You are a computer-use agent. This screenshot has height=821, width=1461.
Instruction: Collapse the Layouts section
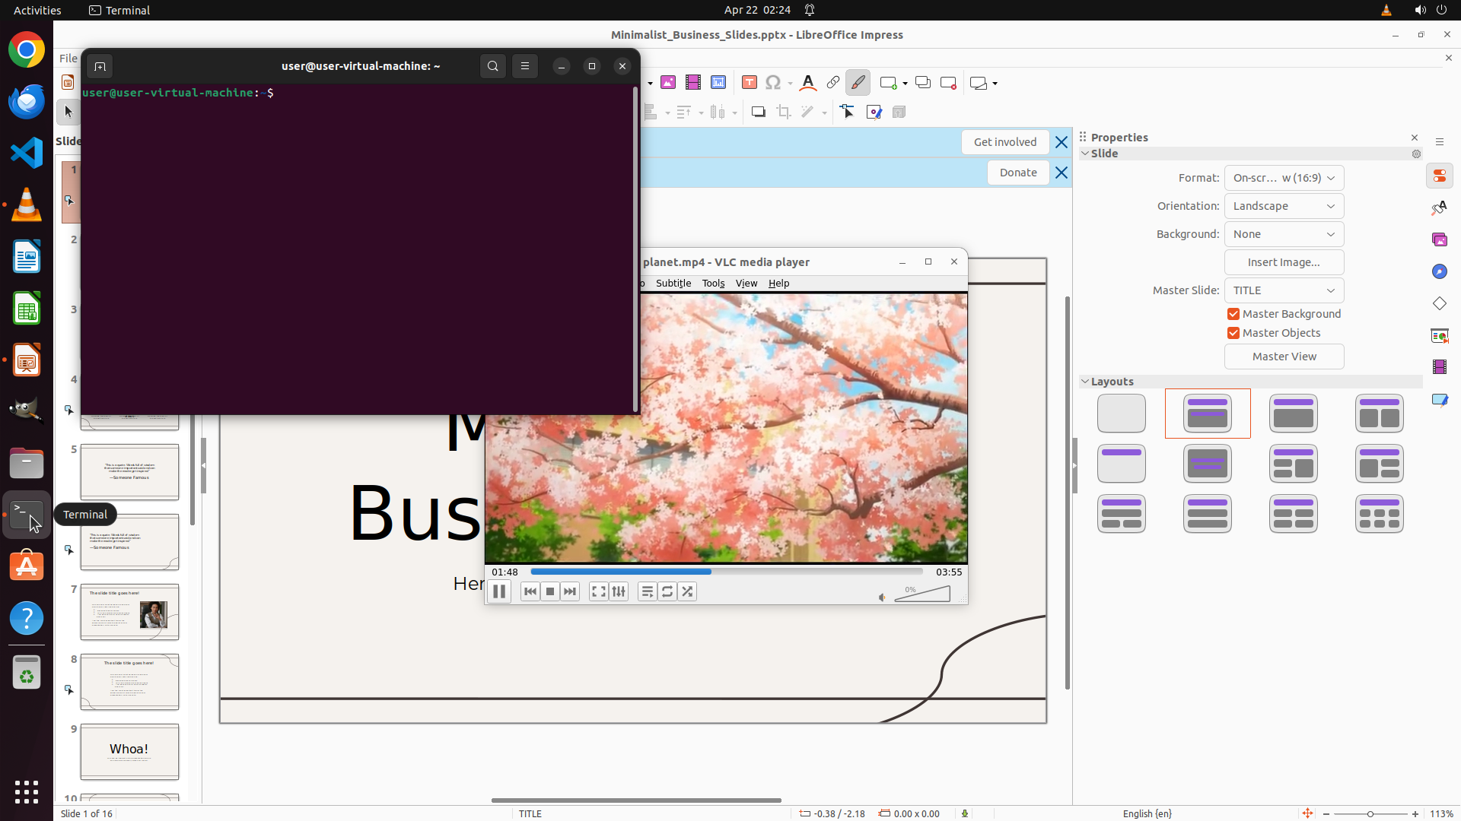tap(1085, 382)
